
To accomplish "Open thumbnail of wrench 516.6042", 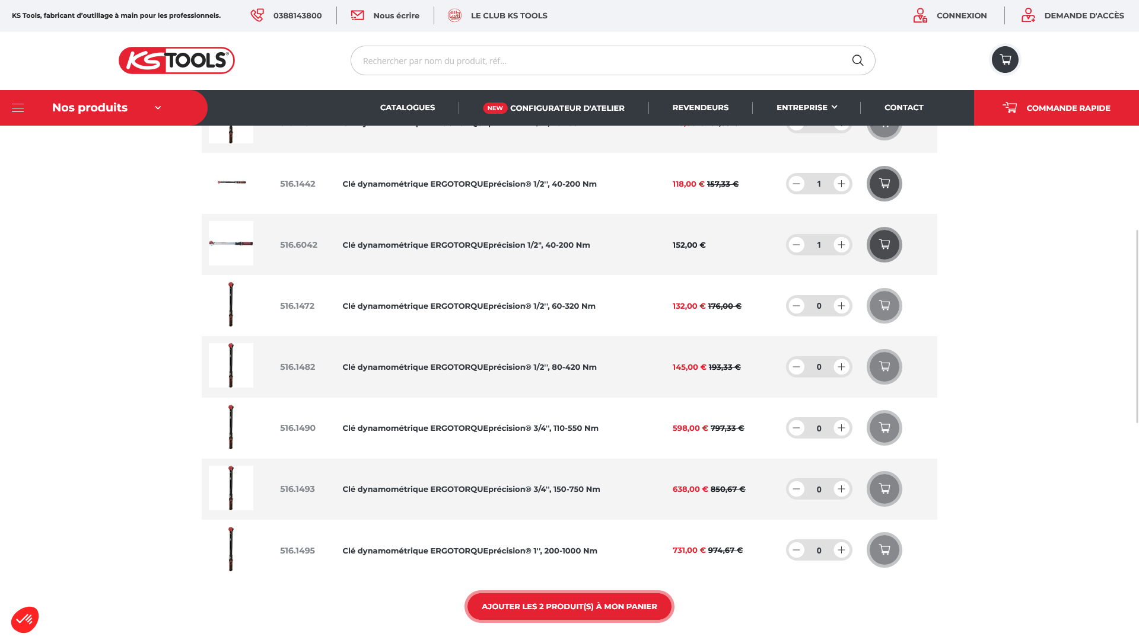I will (x=231, y=243).
